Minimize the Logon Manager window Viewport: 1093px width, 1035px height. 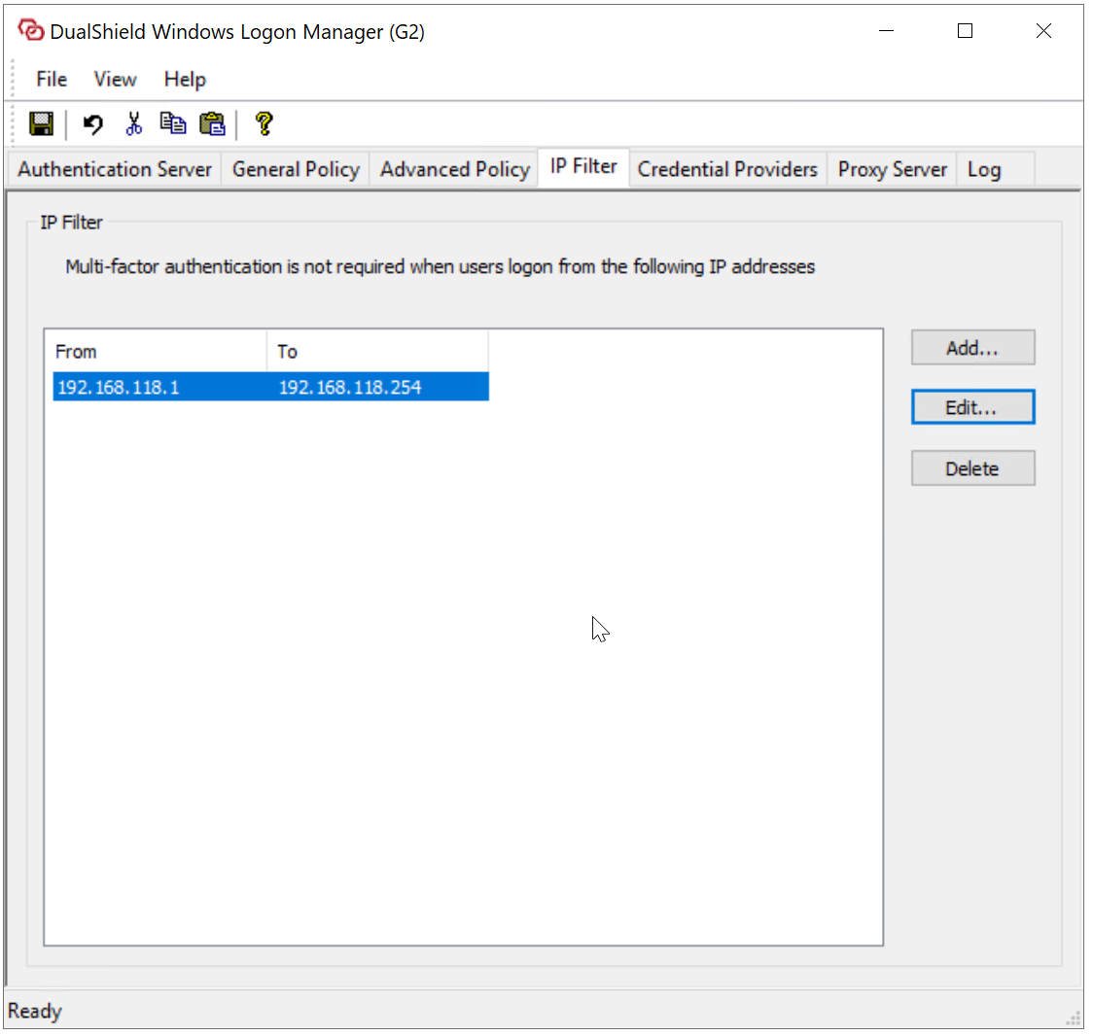click(886, 31)
